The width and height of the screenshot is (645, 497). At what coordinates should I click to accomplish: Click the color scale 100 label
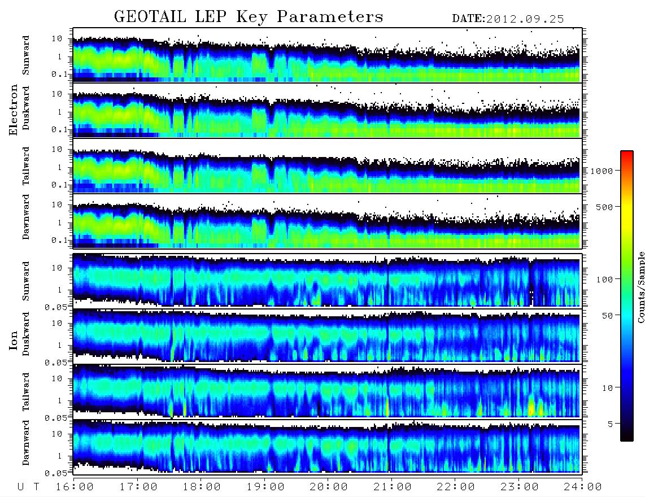[605, 280]
